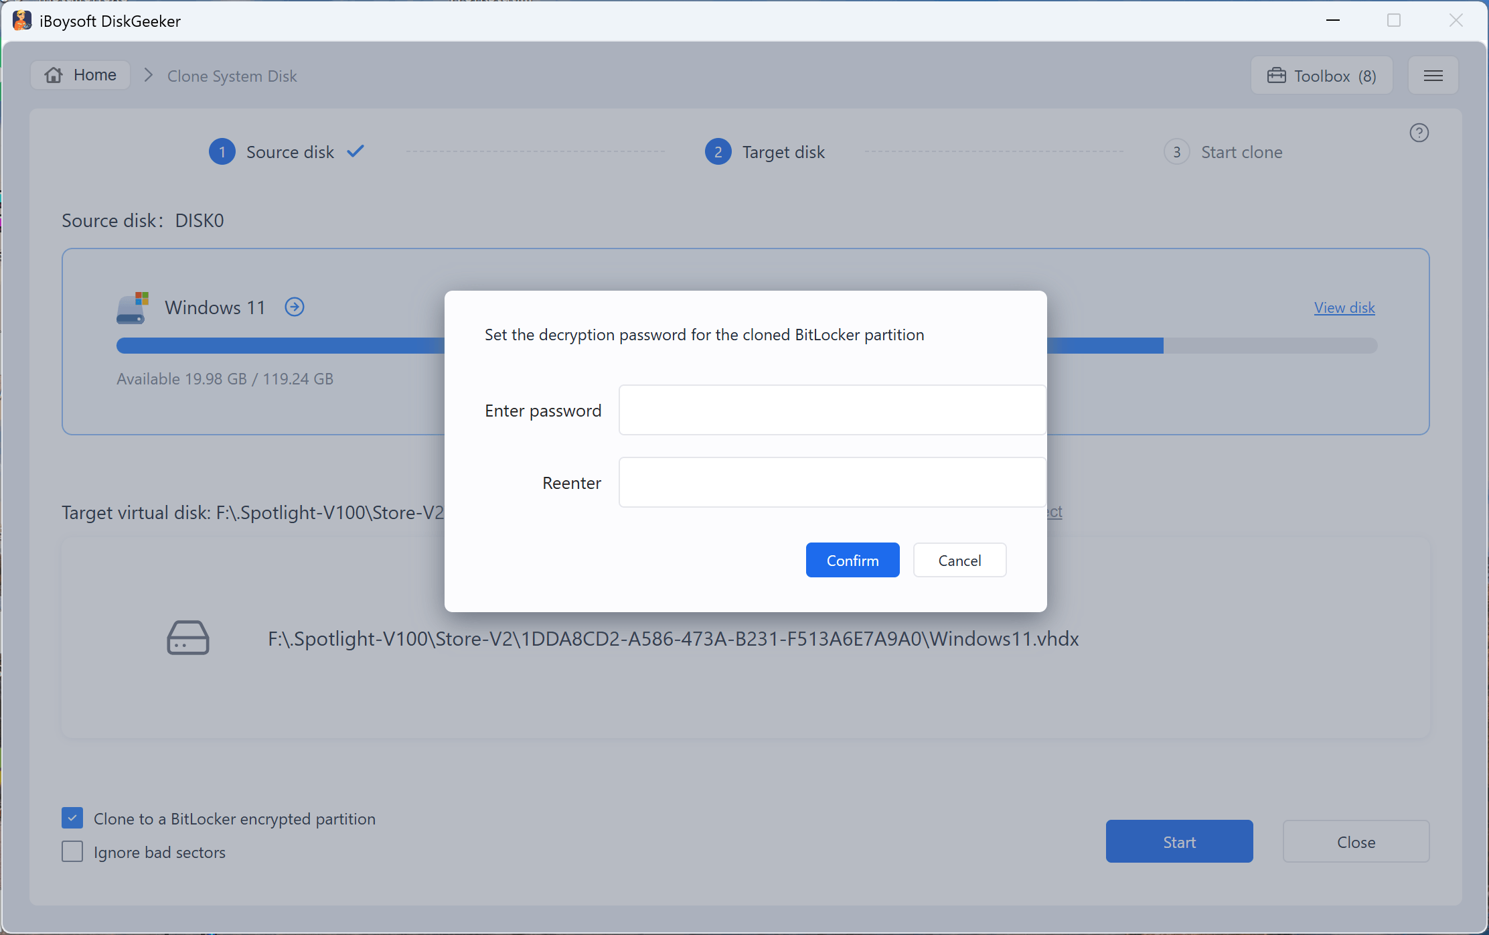Click the arrow icon beside Windows 11
The image size is (1489, 935).
pyautogui.click(x=295, y=307)
